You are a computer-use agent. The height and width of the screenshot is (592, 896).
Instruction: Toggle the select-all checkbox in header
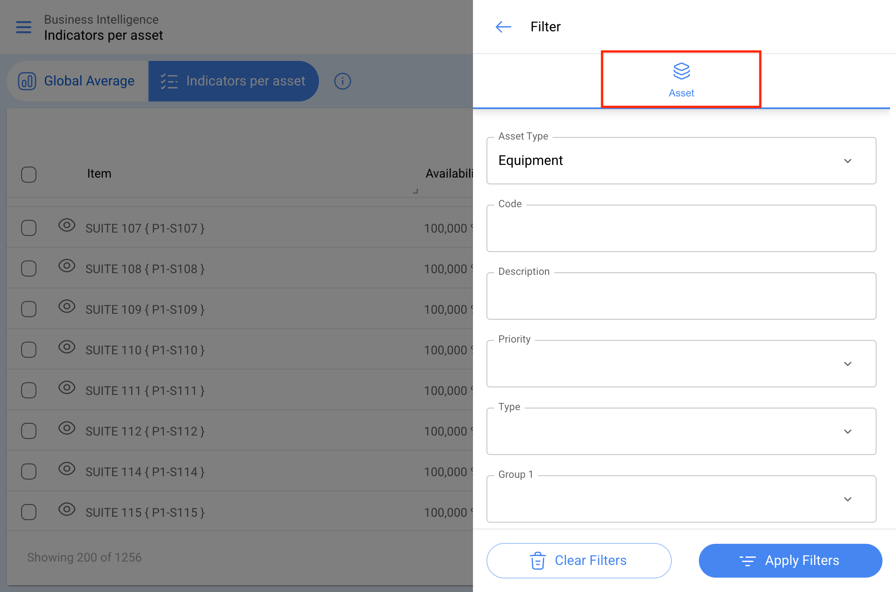(x=29, y=174)
